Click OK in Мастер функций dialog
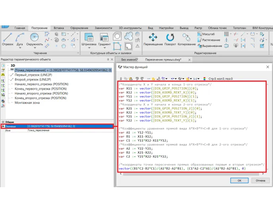This screenshot has width=273, height=213. [x=239, y=180]
